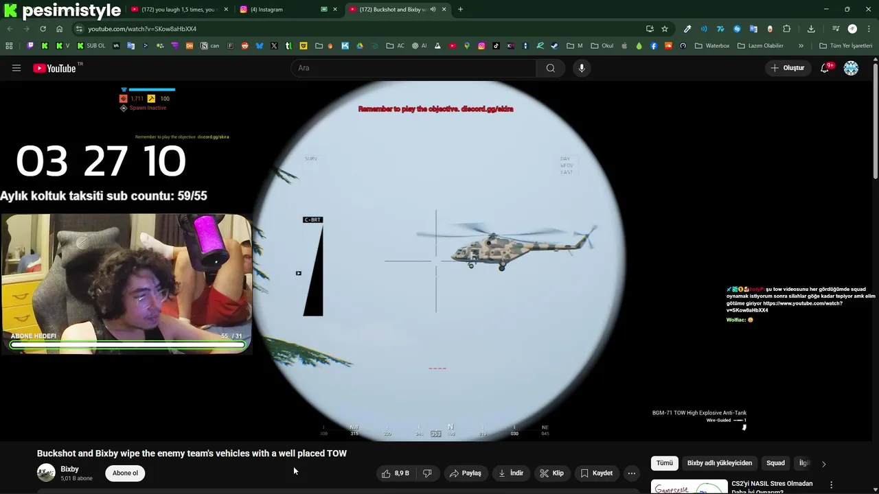Open the Google Translate extension

pyautogui.click(x=753, y=29)
